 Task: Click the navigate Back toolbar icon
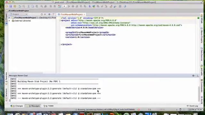click(51, 6)
